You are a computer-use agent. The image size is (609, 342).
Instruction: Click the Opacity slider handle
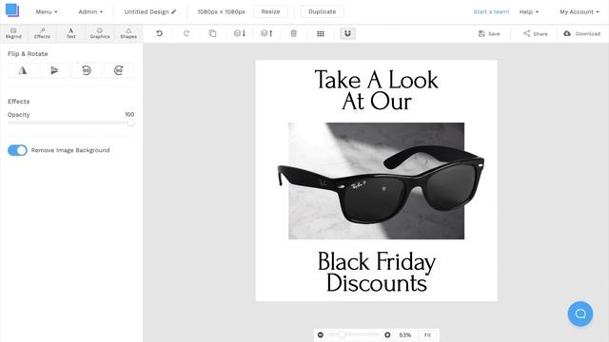(130, 123)
